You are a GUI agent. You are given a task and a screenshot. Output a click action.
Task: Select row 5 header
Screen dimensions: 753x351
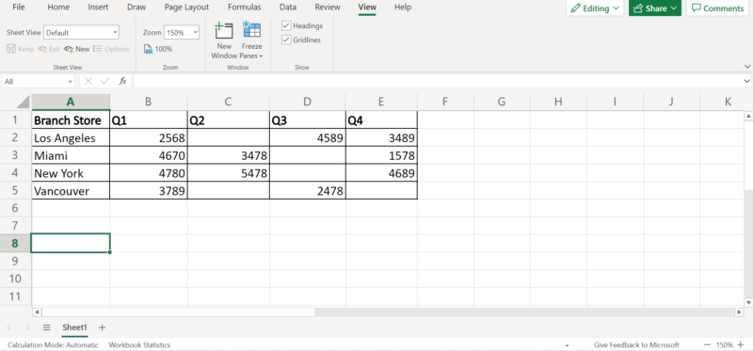[x=15, y=191]
